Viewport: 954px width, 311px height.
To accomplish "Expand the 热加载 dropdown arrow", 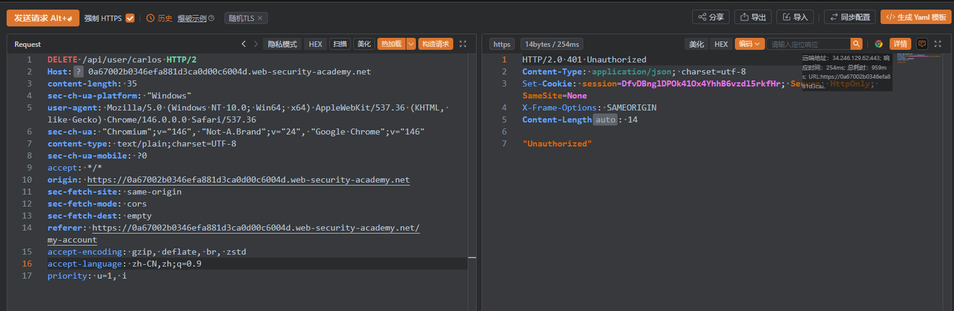I will tap(411, 44).
